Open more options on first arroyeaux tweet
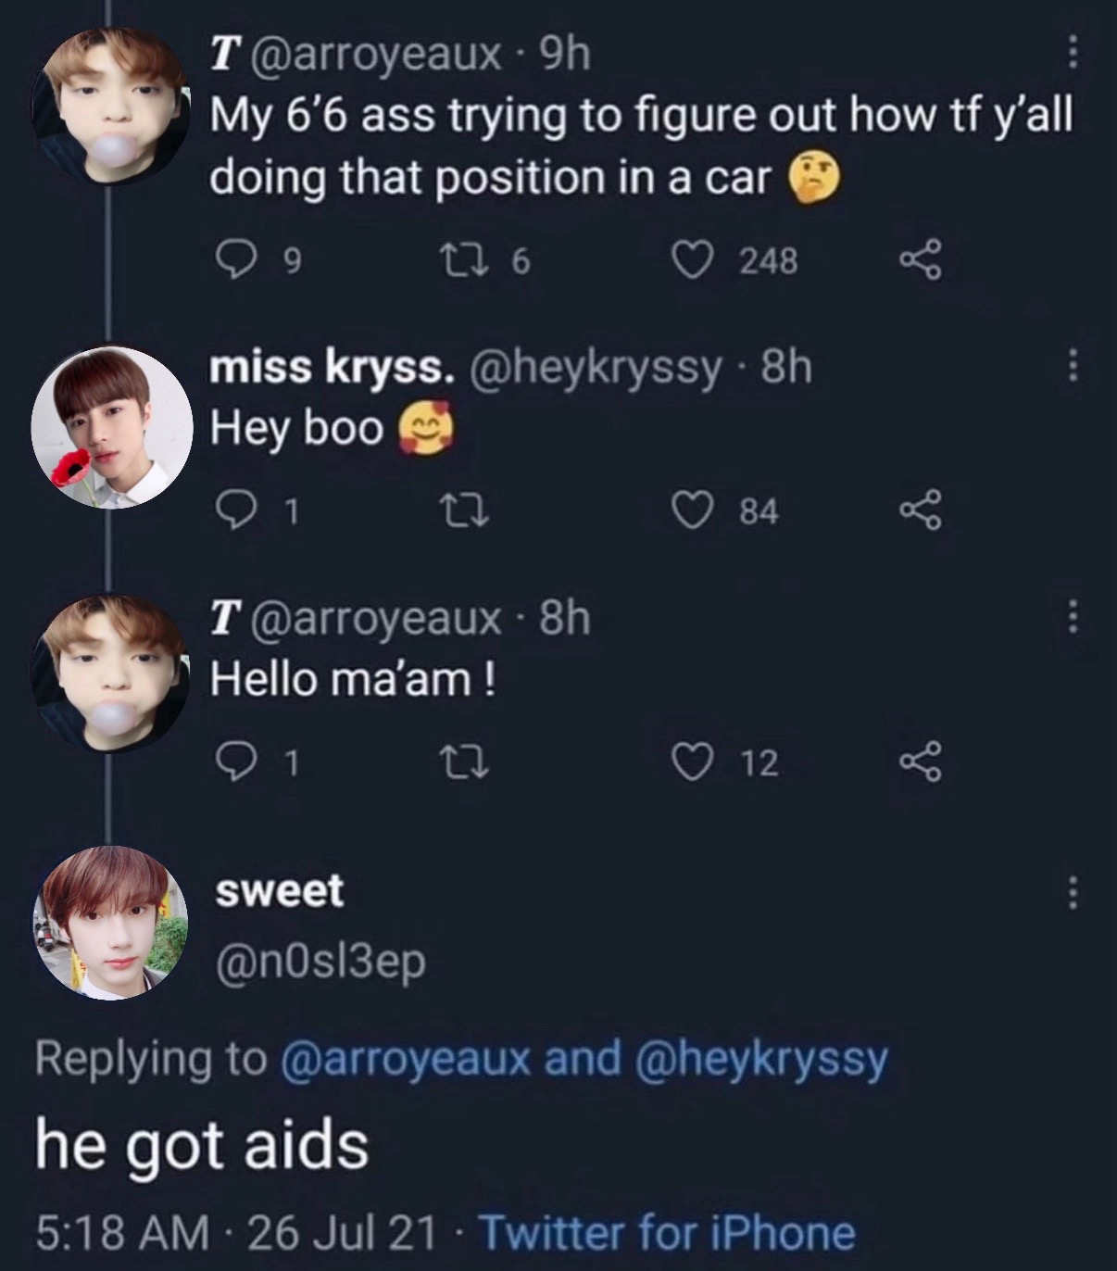Screen dimensions: 1117x1271 click(1073, 51)
